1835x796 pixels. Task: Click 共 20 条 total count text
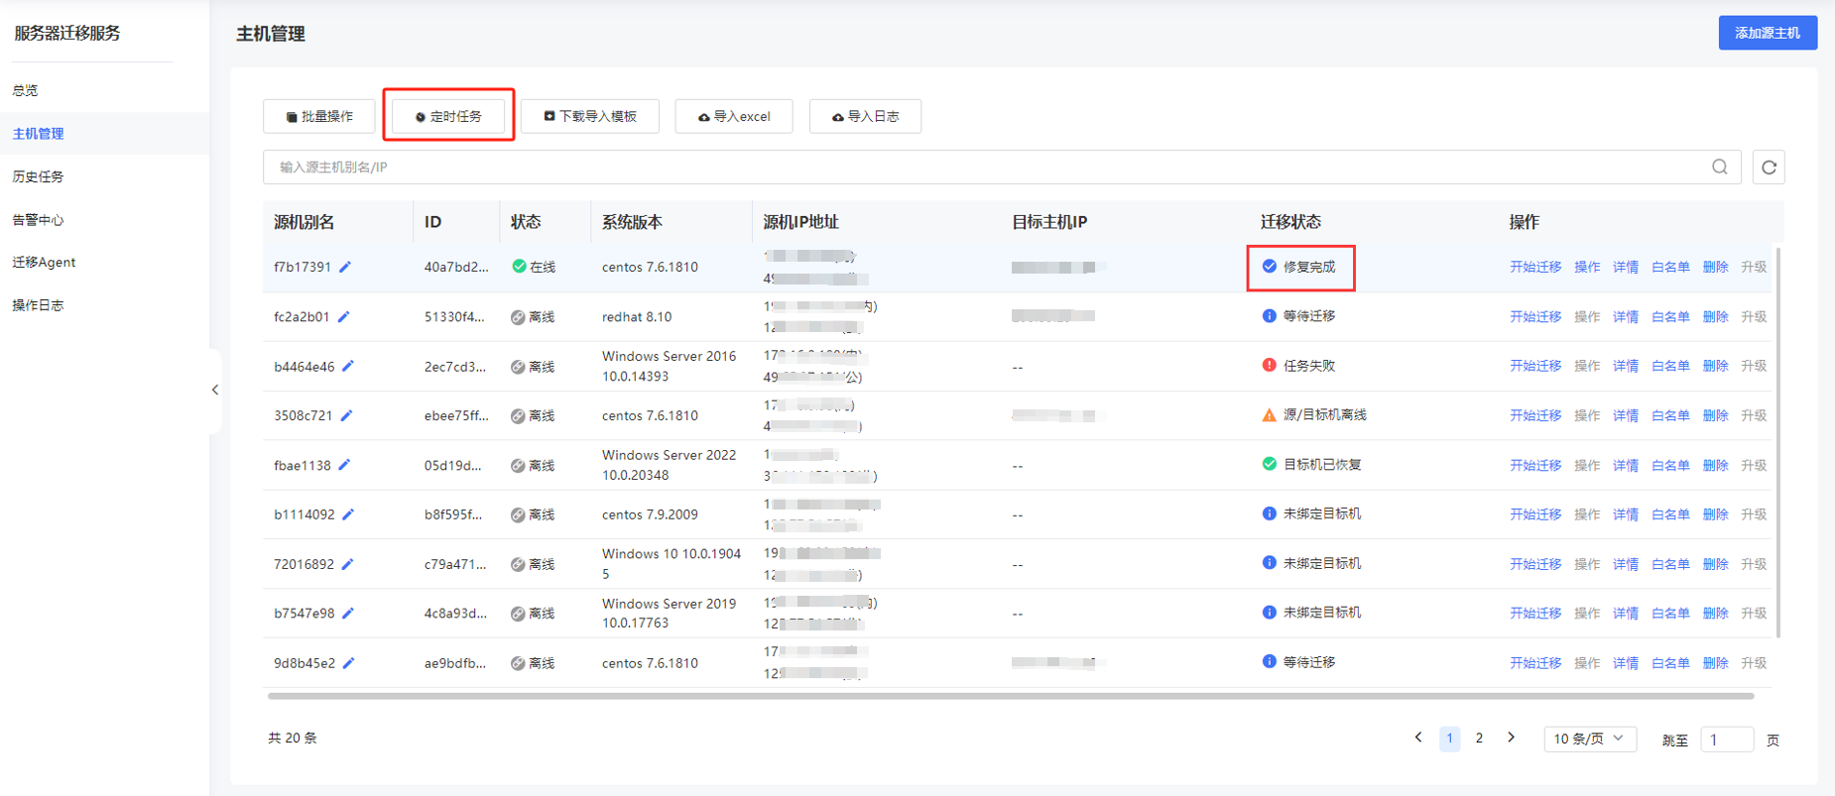293,738
